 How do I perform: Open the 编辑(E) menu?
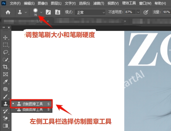point(29,3)
